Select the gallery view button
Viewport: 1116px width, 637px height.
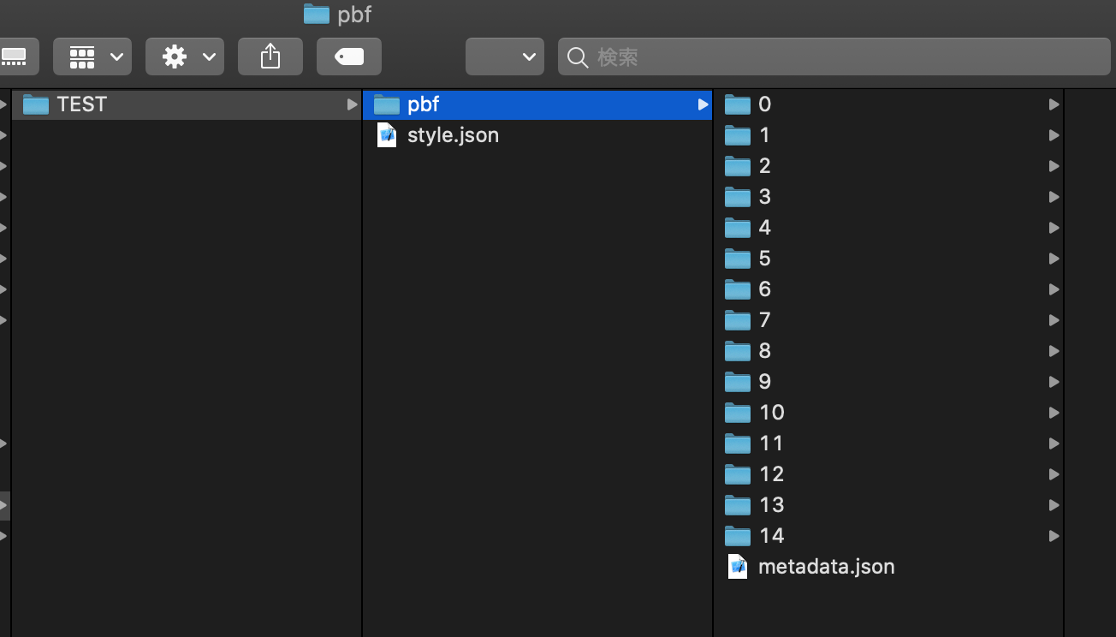point(17,57)
